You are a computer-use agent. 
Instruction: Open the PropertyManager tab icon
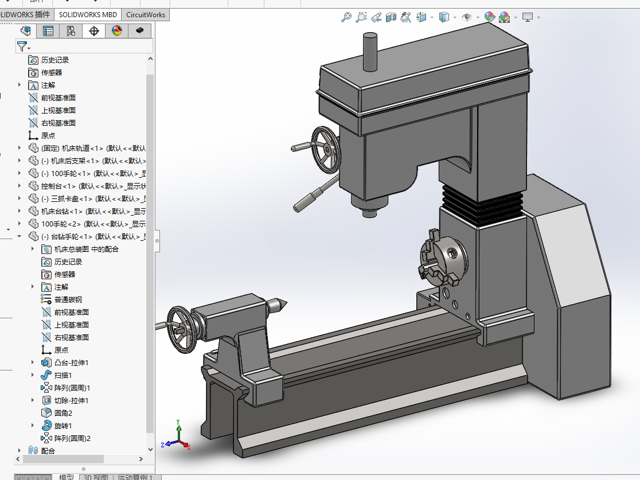(x=48, y=31)
